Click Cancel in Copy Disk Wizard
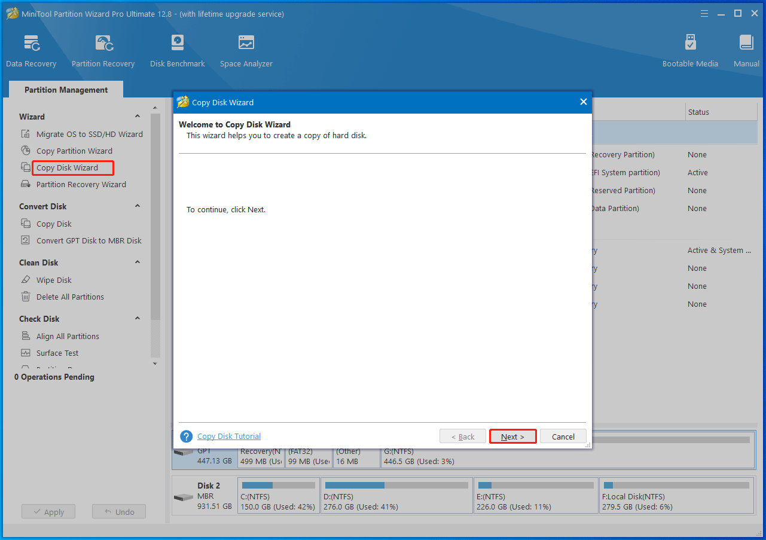 click(563, 437)
